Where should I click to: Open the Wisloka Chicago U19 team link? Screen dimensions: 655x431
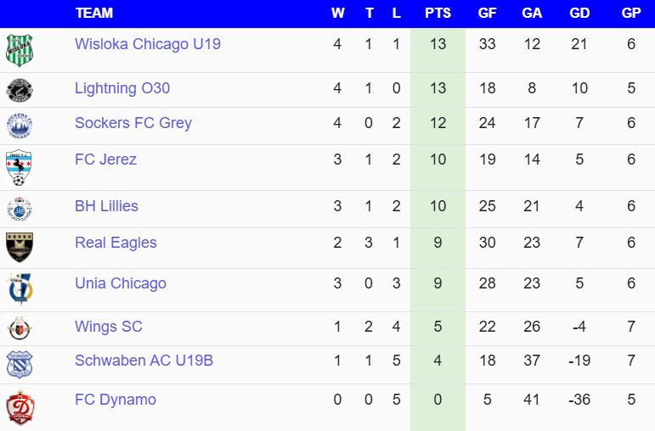[148, 43]
